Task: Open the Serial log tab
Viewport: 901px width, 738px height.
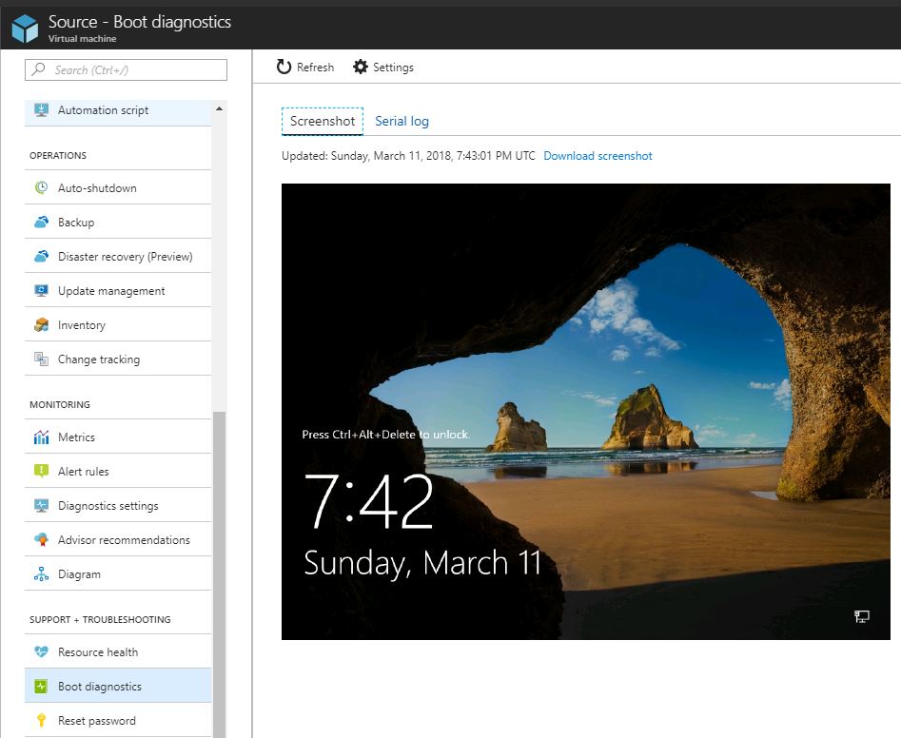Action: (x=403, y=121)
